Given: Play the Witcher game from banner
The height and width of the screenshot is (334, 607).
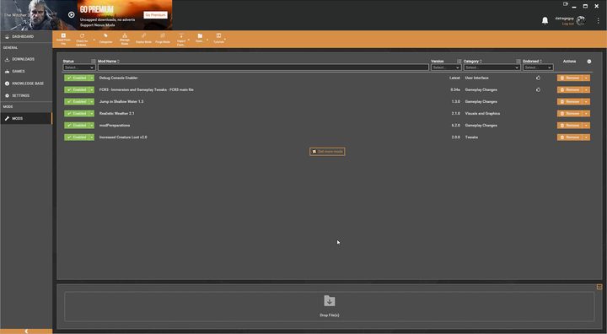Looking at the screenshot, I should [71, 14].
